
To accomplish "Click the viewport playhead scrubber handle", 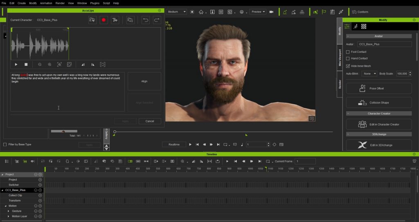I will click(115, 132).
